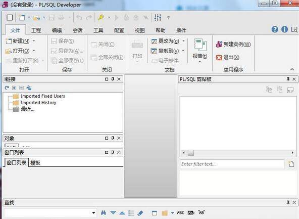This screenshot has width=299, height=219.
Task: Float the 链接 panel with its square button
Action: pos(107,79)
